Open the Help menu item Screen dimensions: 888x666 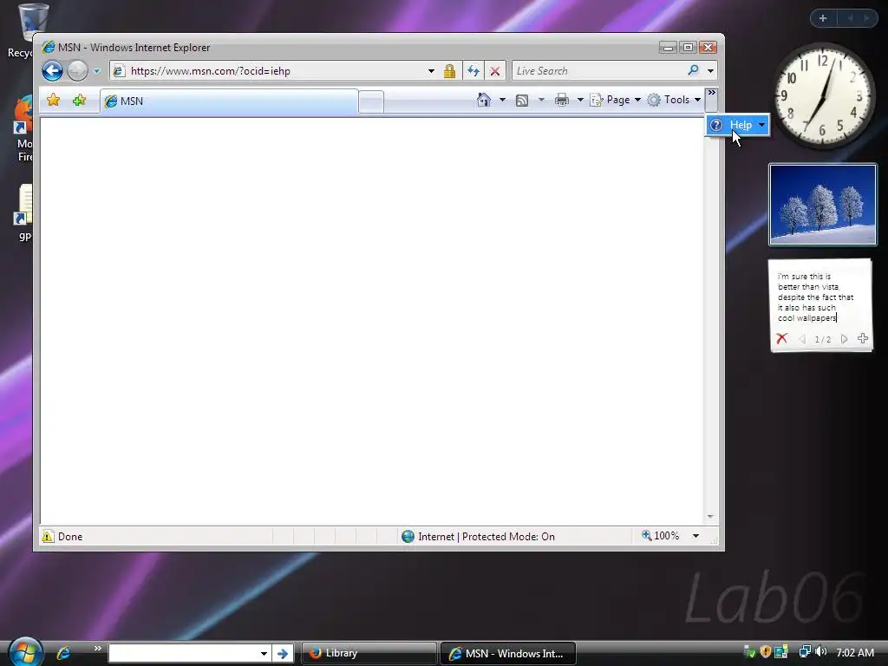tap(737, 125)
